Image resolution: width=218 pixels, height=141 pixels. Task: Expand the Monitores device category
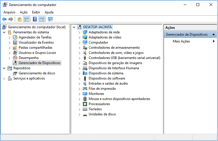(x=79, y=94)
